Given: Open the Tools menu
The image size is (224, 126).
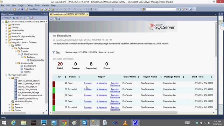Looking at the screenshot, I should coord(37,6).
